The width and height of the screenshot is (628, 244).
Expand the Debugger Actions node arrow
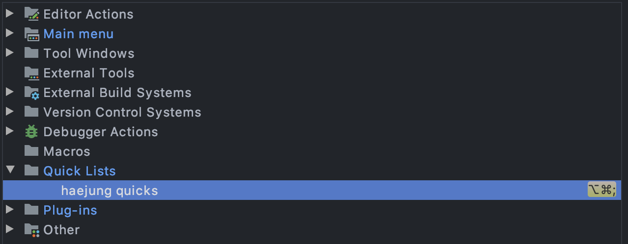click(x=9, y=131)
